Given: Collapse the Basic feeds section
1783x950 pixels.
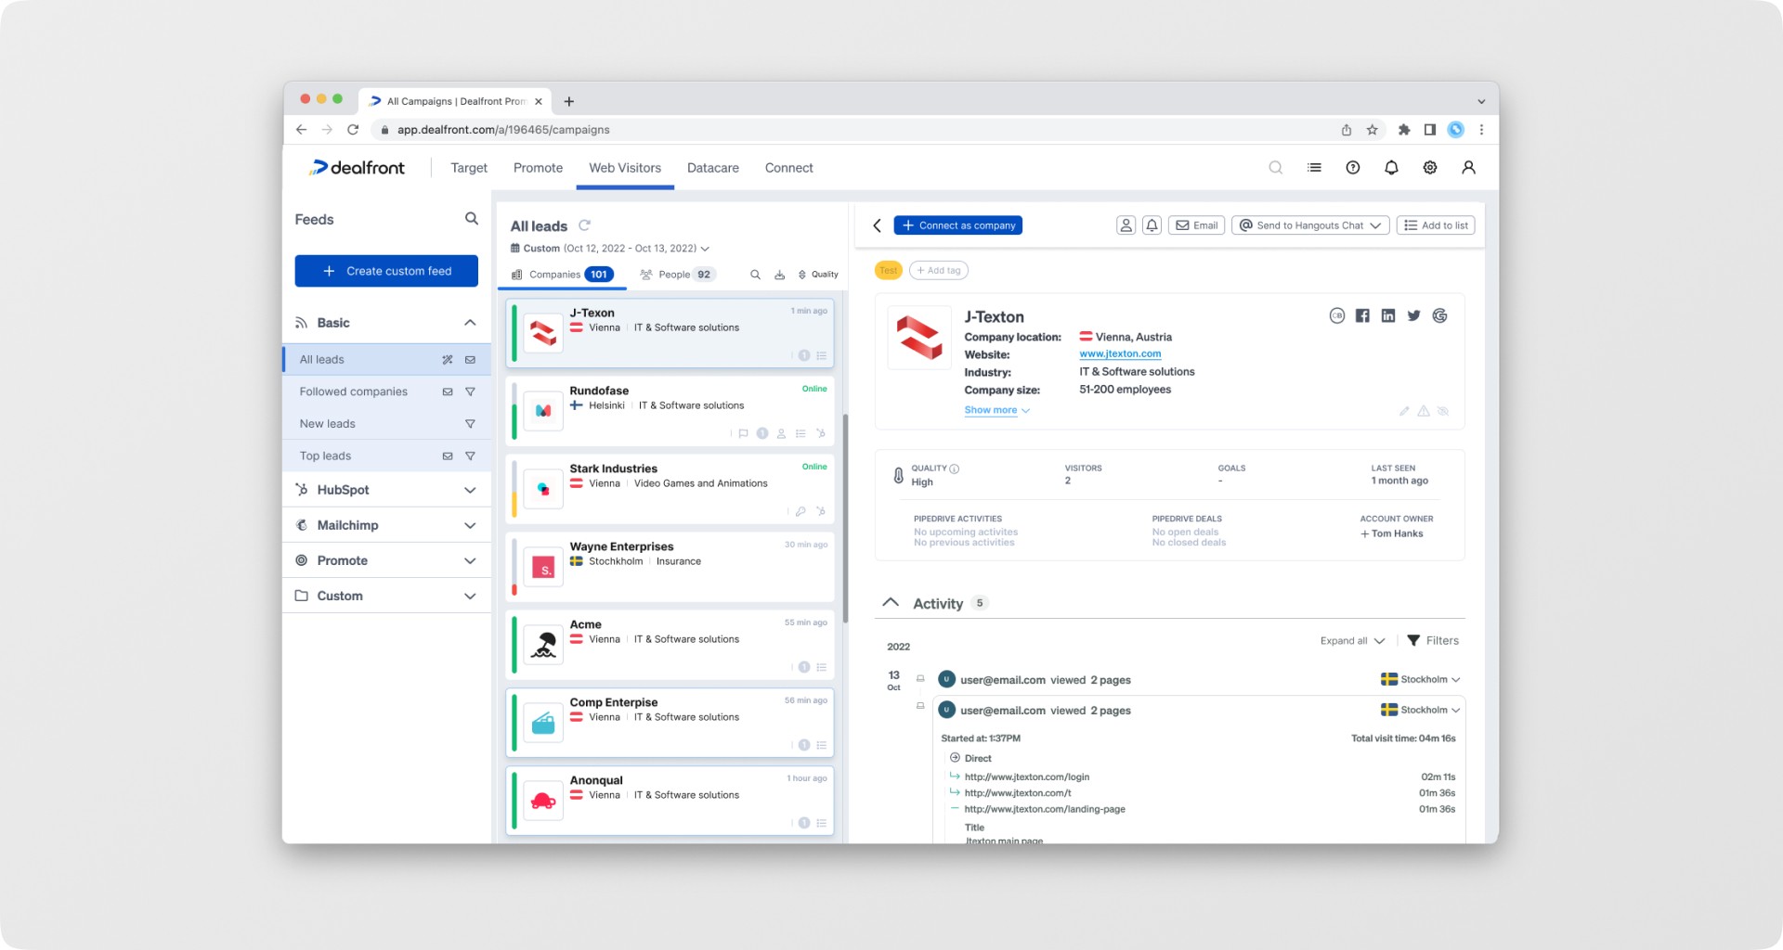Looking at the screenshot, I should pyautogui.click(x=470, y=323).
